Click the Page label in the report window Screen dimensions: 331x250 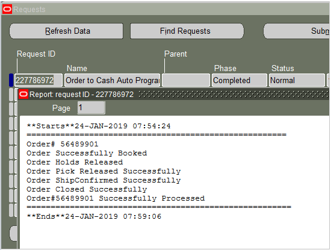click(x=61, y=108)
